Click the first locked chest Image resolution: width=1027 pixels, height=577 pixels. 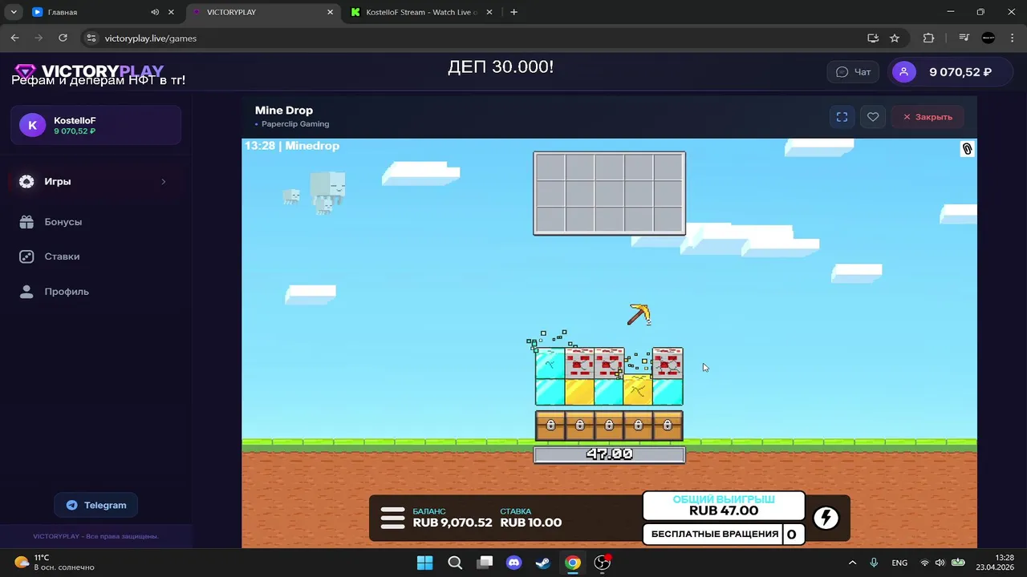(550, 426)
